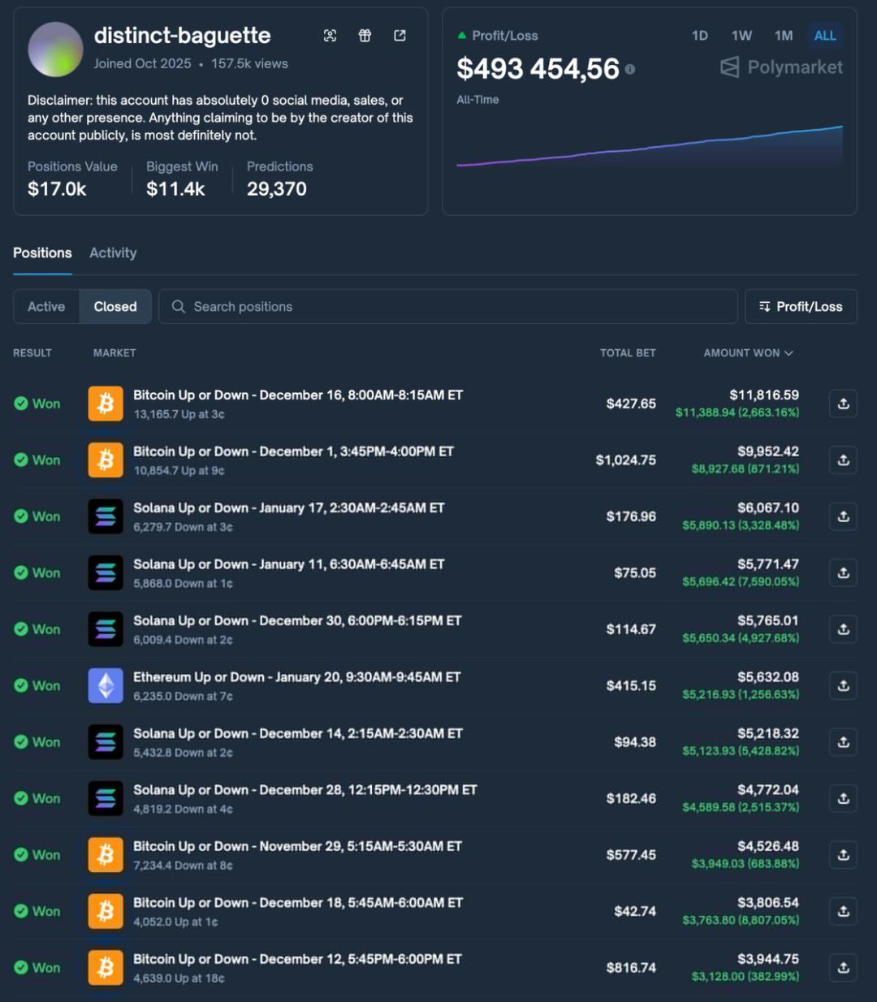Switch to the Active positions filter
This screenshot has height=1002, width=877.
pos(45,306)
